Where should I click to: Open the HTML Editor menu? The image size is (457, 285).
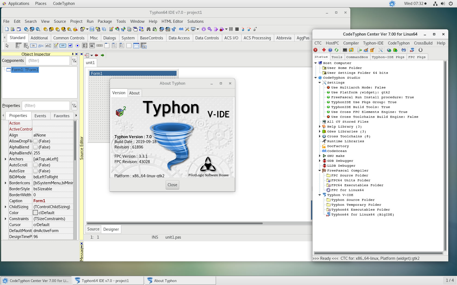(172, 21)
